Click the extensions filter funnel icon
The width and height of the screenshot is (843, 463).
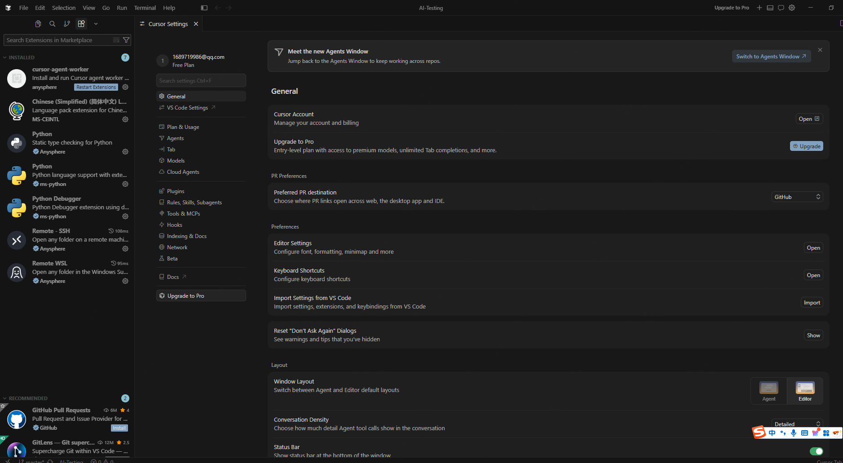[x=126, y=40]
